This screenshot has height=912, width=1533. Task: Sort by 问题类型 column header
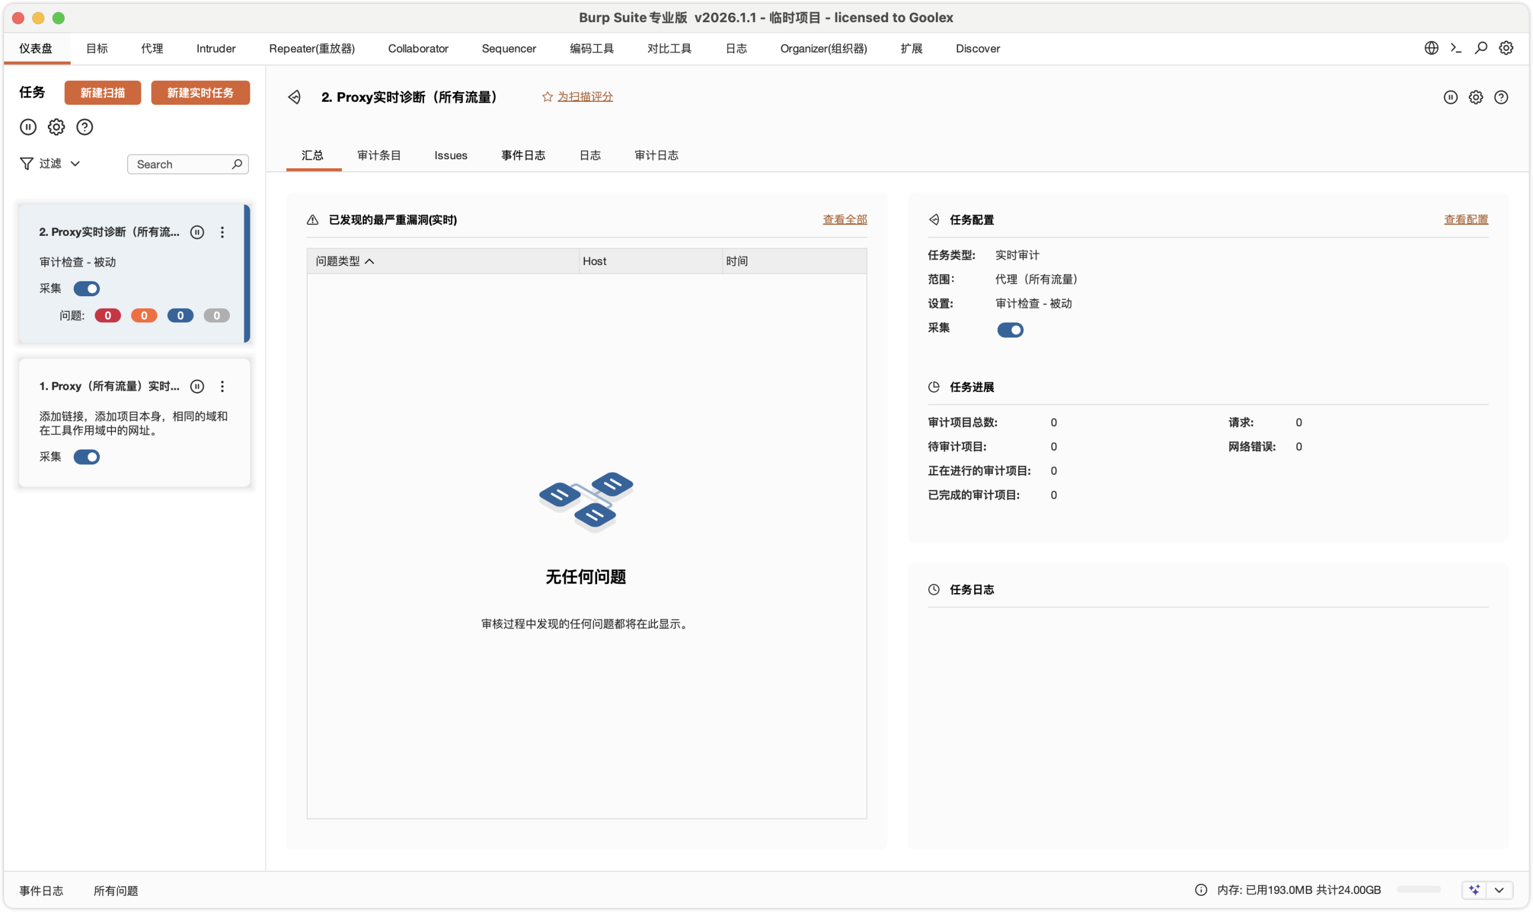443,261
